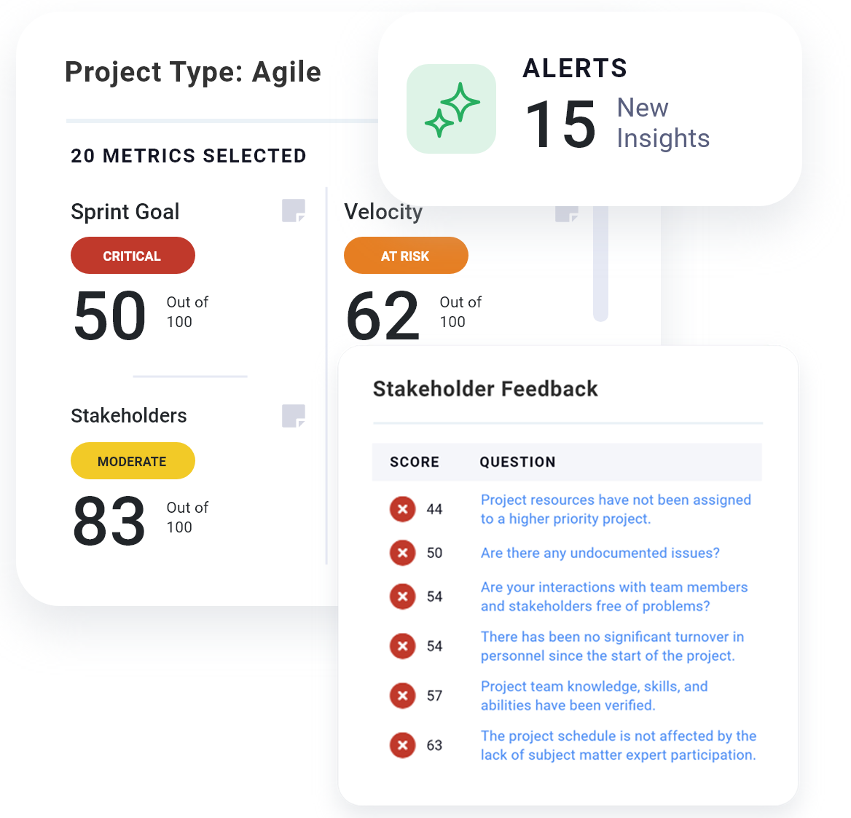This screenshot has height=818, width=851.
Task: Open the Velocity note icon
Action: 566,214
